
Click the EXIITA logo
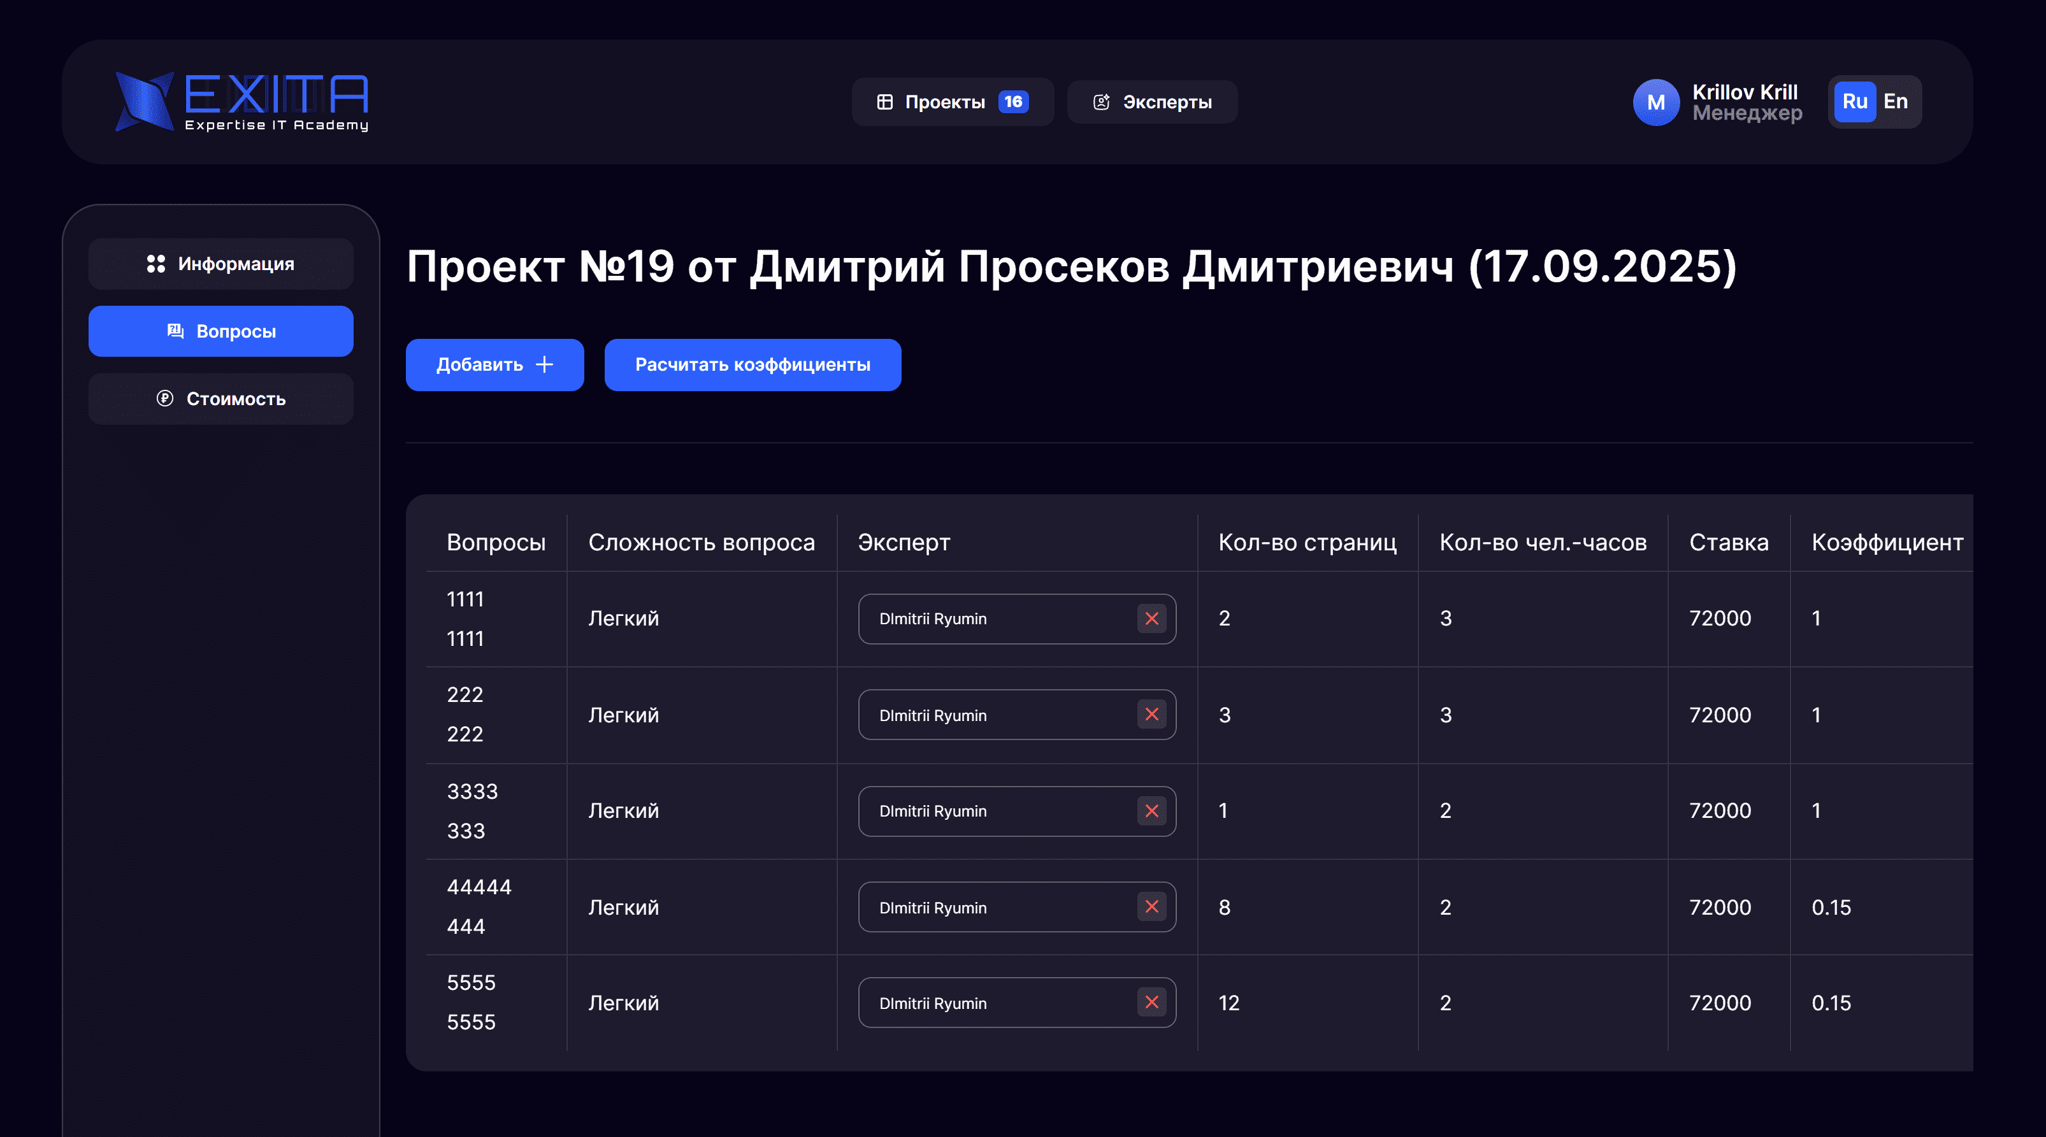pyautogui.click(x=242, y=102)
